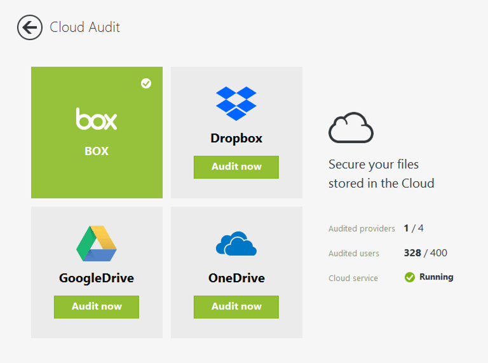The width and height of the screenshot is (488, 363).
Task: Click the Dropbox name label
Action: [x=236, y=139]
